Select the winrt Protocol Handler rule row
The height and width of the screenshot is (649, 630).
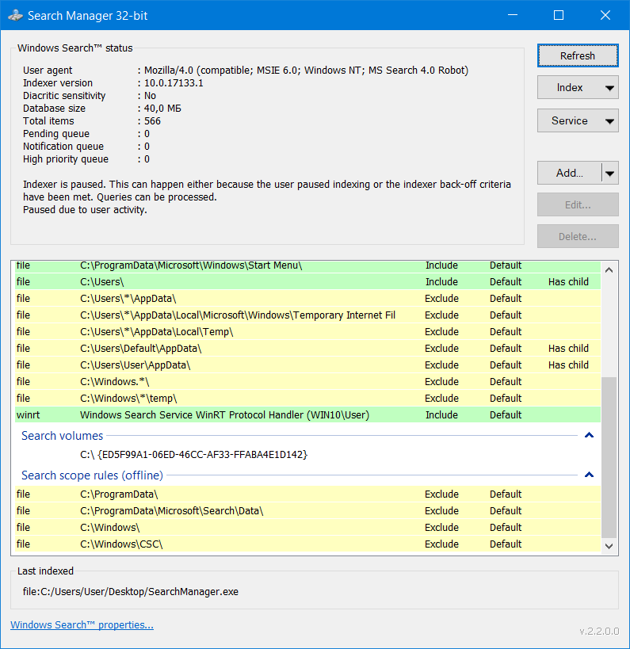click(x=307, y=414)
